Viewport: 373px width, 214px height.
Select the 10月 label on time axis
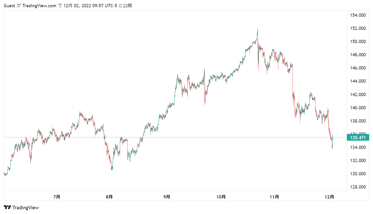coord(221,197)
